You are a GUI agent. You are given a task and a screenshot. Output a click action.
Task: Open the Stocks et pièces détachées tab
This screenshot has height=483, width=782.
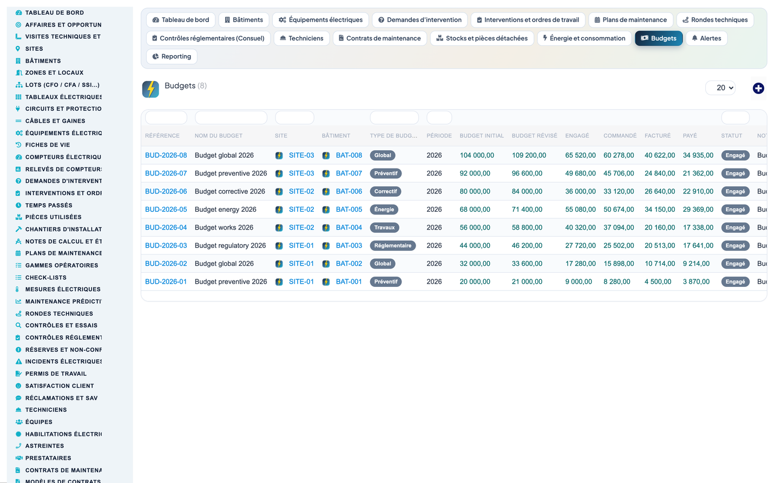coord(482,38)
